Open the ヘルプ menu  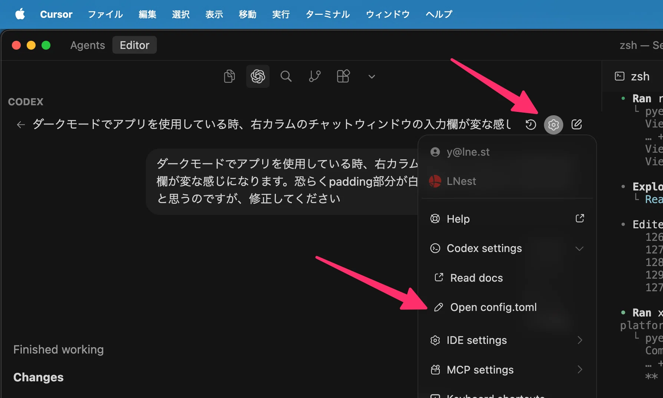[439, 14]
